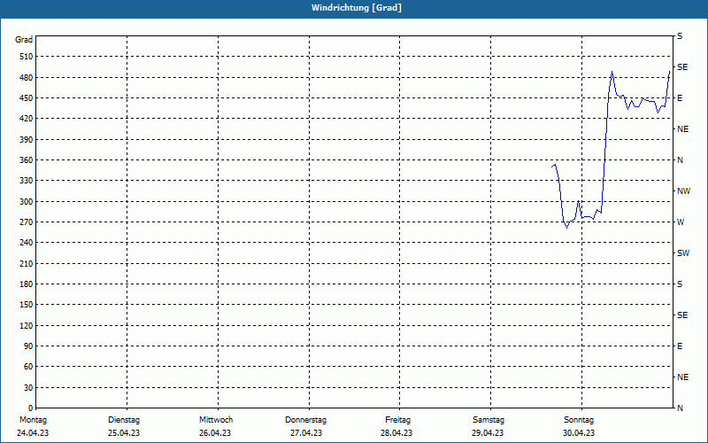Select the S compass label level with 180

pos(680,284)
